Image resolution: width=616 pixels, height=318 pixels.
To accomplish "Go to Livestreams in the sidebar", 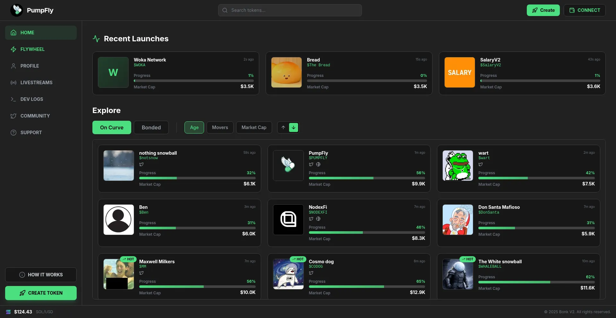I will [36, 83].
